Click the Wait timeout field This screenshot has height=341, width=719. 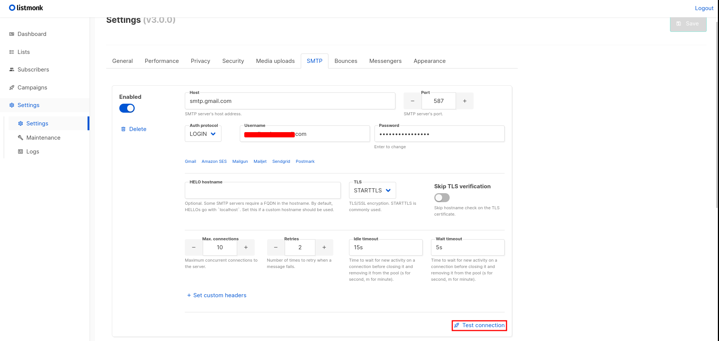tap(468, 247)
